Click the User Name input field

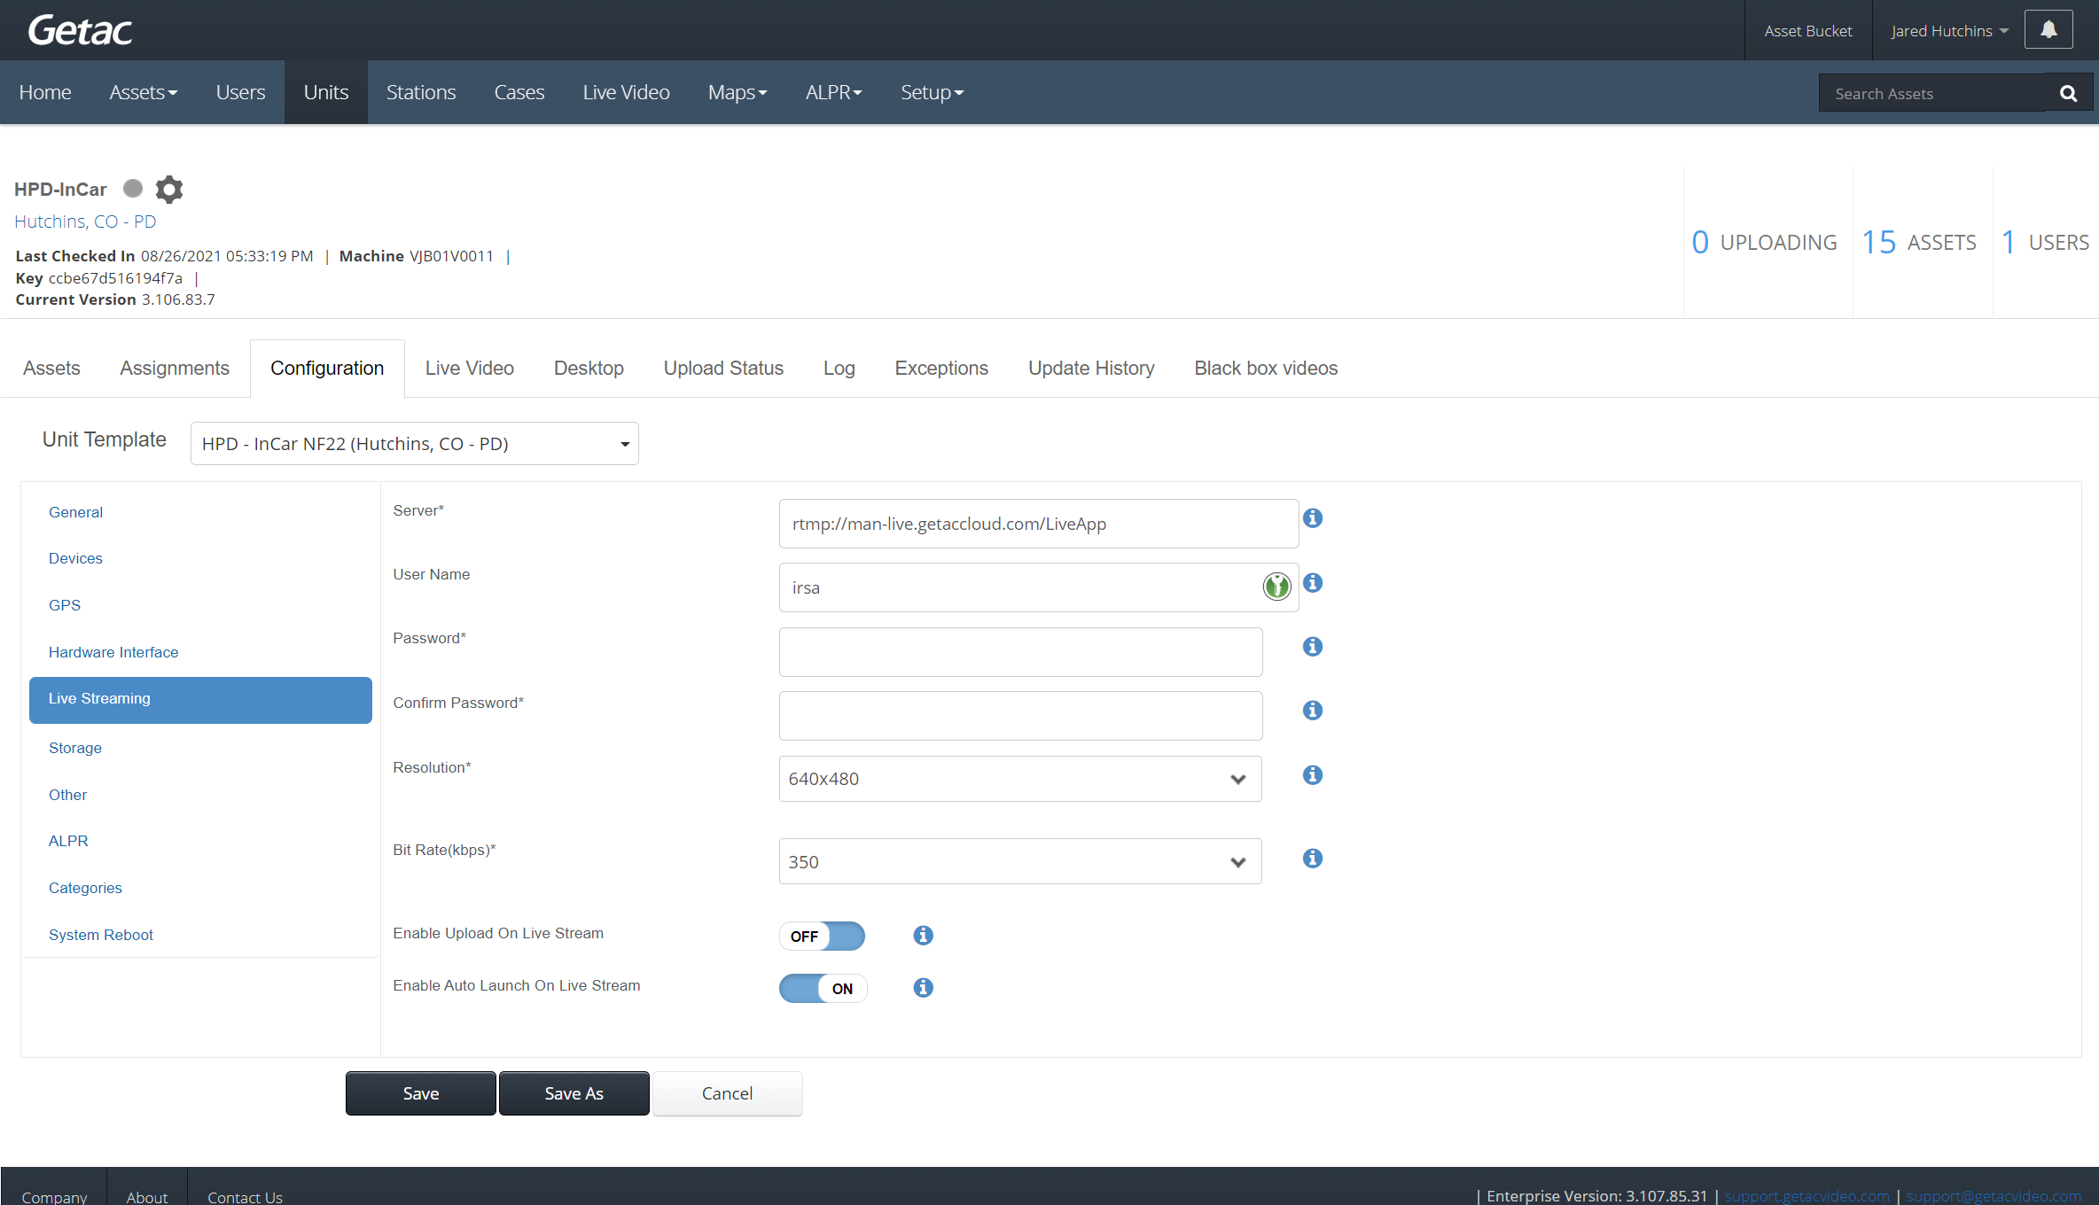[1039, 587]
